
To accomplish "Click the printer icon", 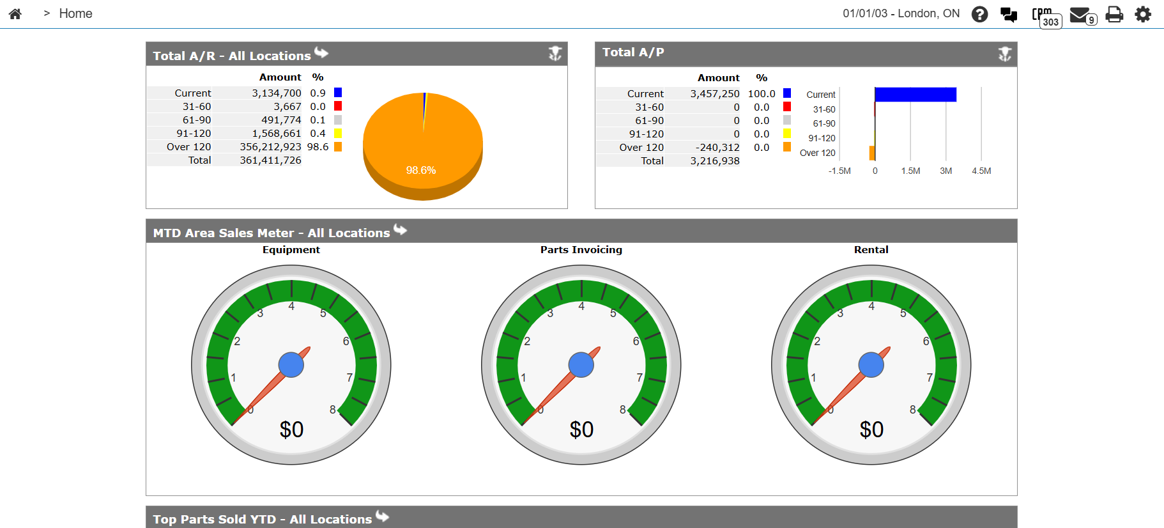I will [1114, 14].
